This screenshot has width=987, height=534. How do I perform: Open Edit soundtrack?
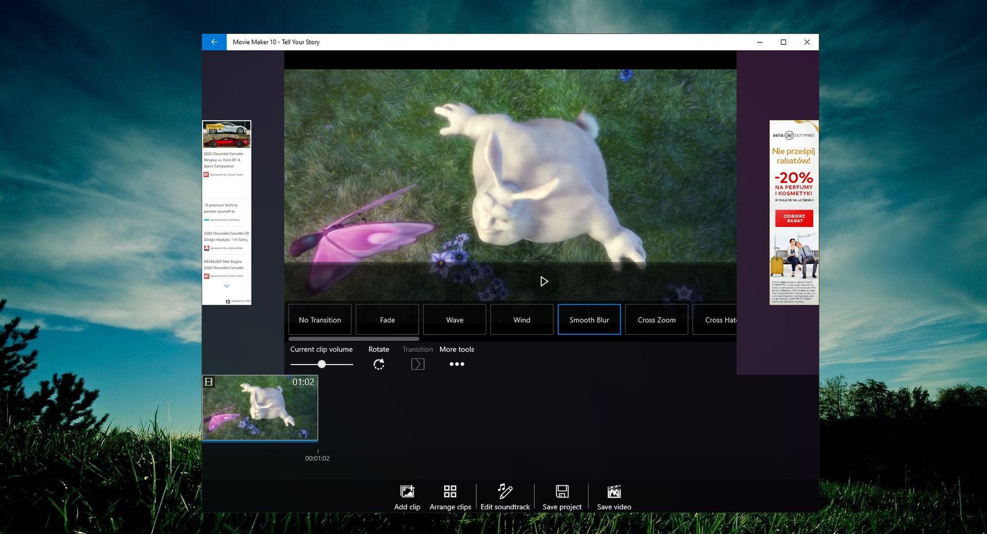[505, 497]
